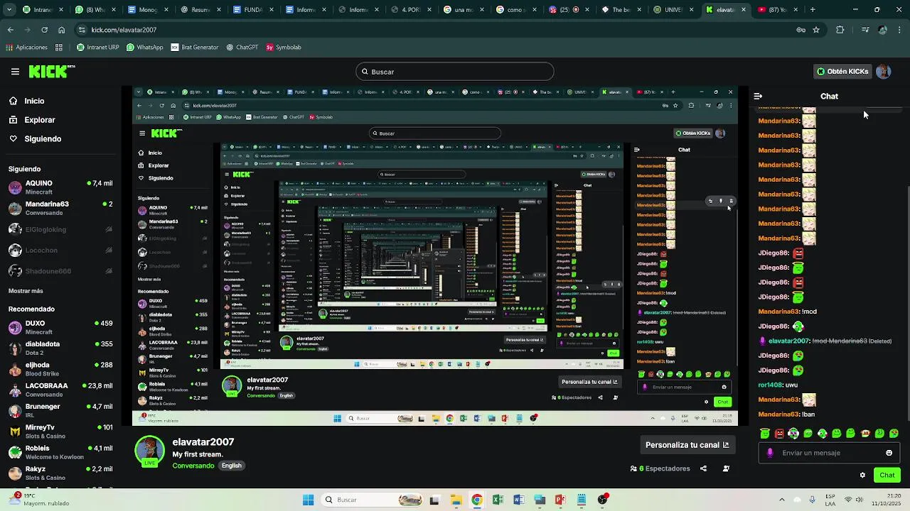Select the red angry emote in quick bar
The image size is (910, 511).
(x=779, y=433)
